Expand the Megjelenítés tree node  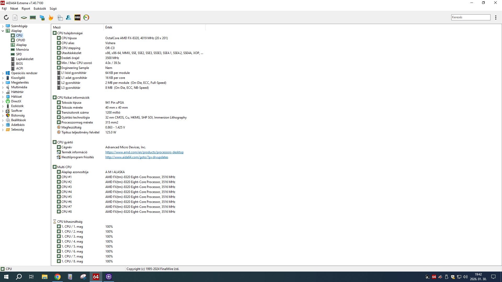3,83
